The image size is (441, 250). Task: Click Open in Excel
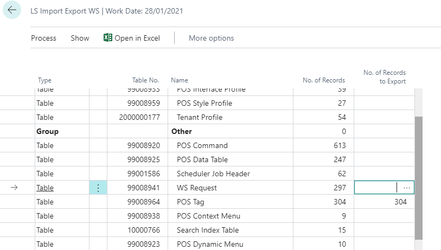coord(137,38)
